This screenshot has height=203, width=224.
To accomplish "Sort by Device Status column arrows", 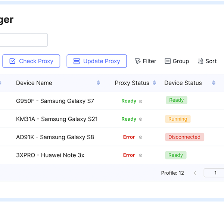I will coord(214,83).
